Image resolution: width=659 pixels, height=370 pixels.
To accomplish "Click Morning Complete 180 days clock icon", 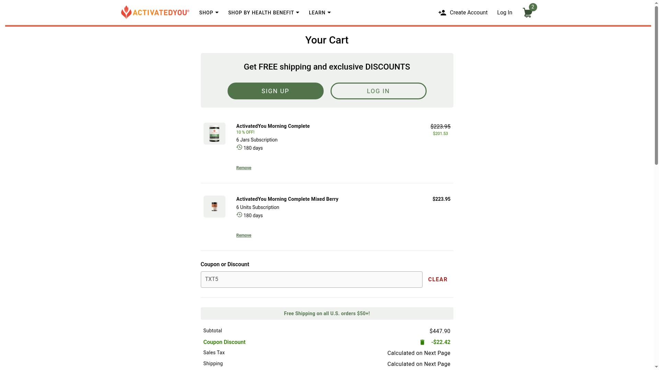I will pyautogui.click(x=239, y=147).
